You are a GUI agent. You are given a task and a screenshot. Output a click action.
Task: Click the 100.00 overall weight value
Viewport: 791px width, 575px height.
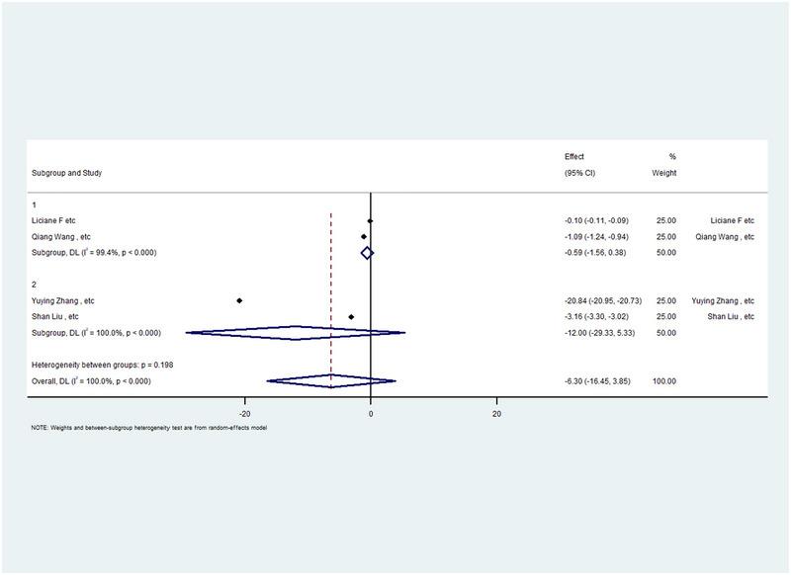667,381
